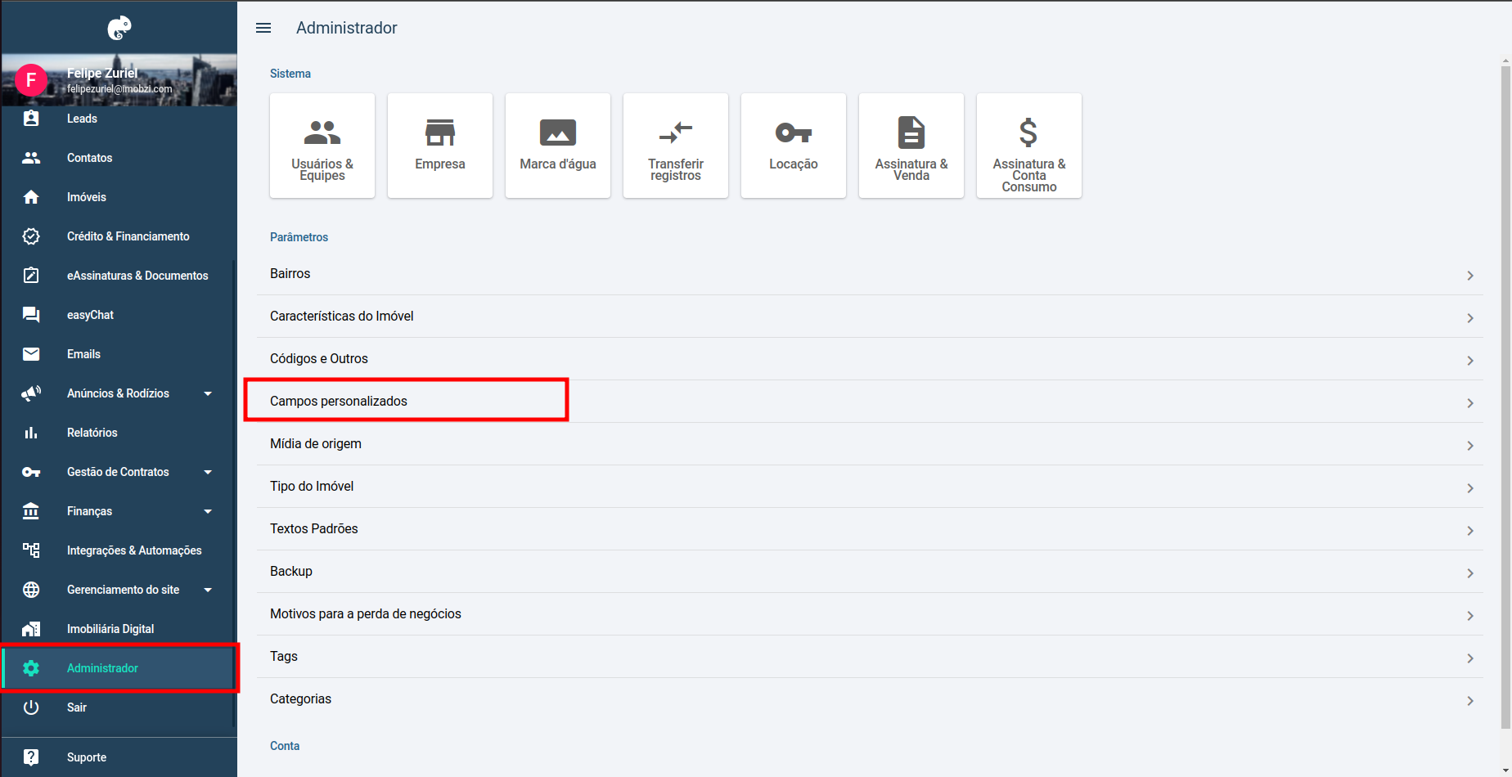Click the Anúncios megaphone icon
Image resolution: width=1512 pixels, height=777 pixels.
point(31,393)
